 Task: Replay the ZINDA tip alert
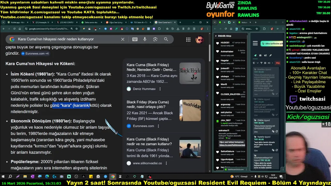tap(277, 131)
